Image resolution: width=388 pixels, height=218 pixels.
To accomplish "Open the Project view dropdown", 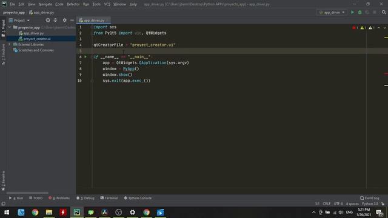I will point(19,20).
